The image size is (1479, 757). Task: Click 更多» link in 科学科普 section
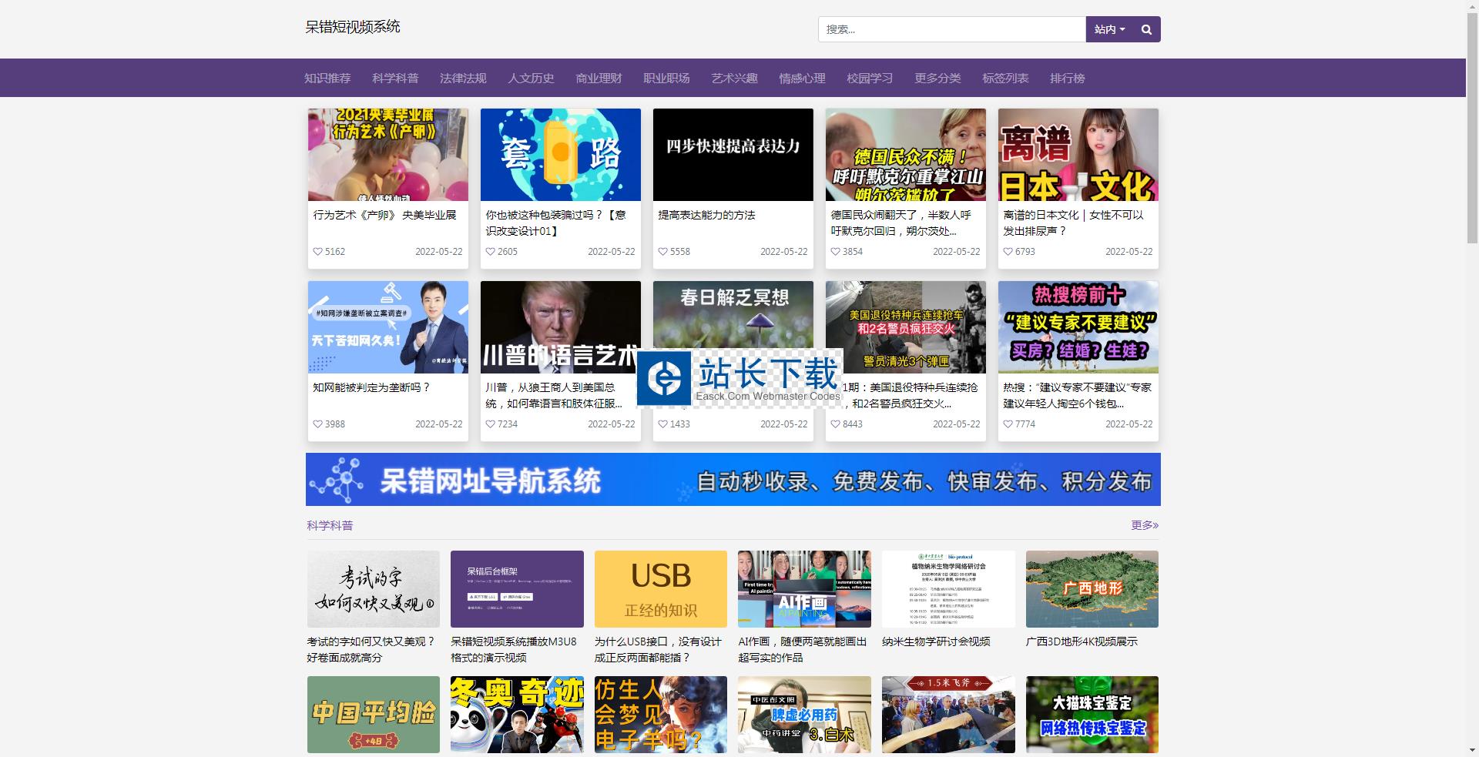[1144, 525]
